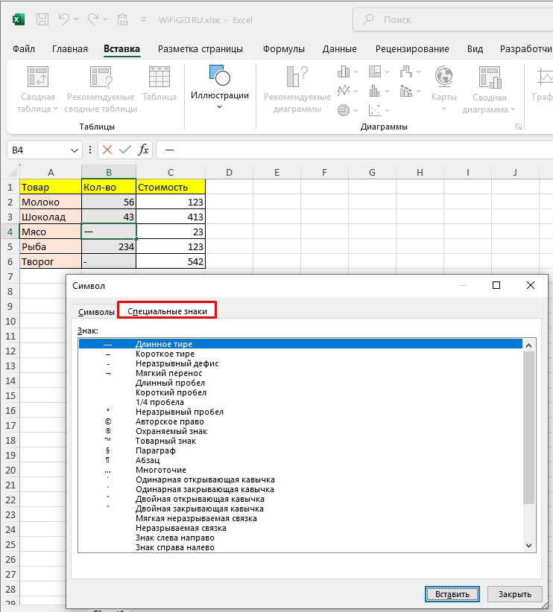Select Короткое тире in list
The width and height of the screenshot is (553, 612).
tap(300, 354)
